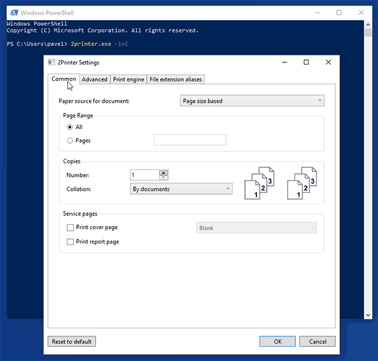
Task: Click the left collation page stack illustration
Action: click(x=260, y=183)
